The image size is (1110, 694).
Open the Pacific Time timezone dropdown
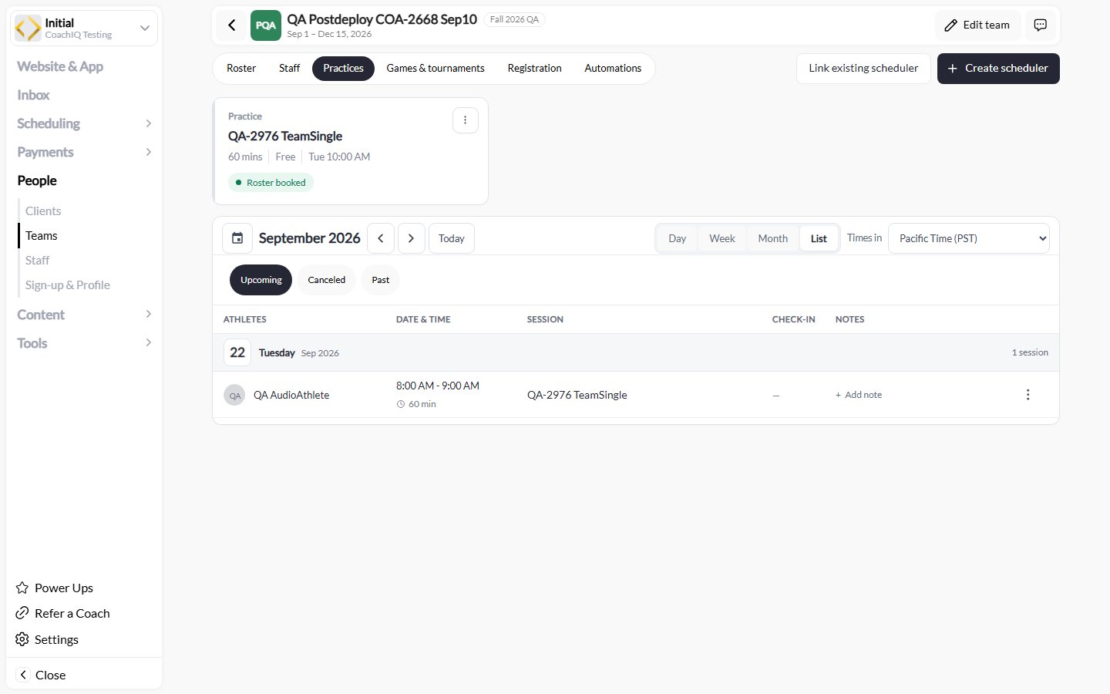coord(969,238)
